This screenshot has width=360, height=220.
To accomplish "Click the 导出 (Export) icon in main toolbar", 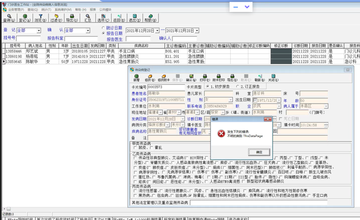I will click(72, 18).
